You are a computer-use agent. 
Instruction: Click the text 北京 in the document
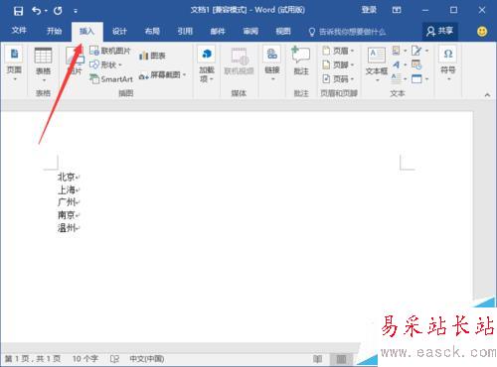coord(67,177)
